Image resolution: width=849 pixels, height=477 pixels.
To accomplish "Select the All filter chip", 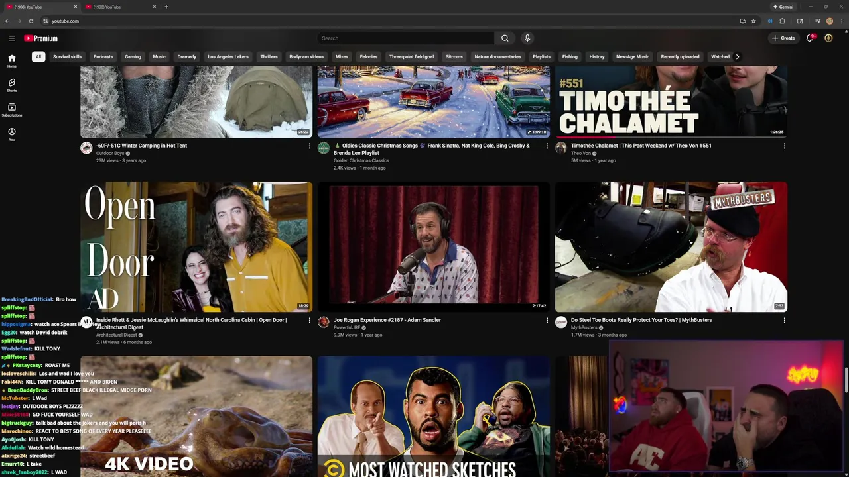I will pyautogui.click(x=38, y=56).
